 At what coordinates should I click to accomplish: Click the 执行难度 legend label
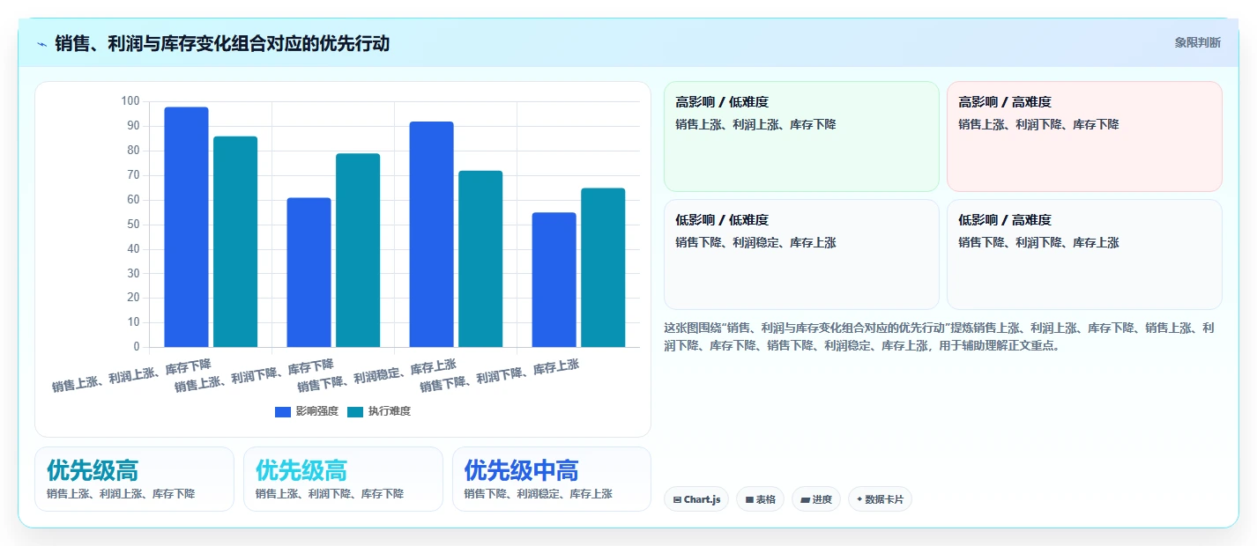coord(389,411)
